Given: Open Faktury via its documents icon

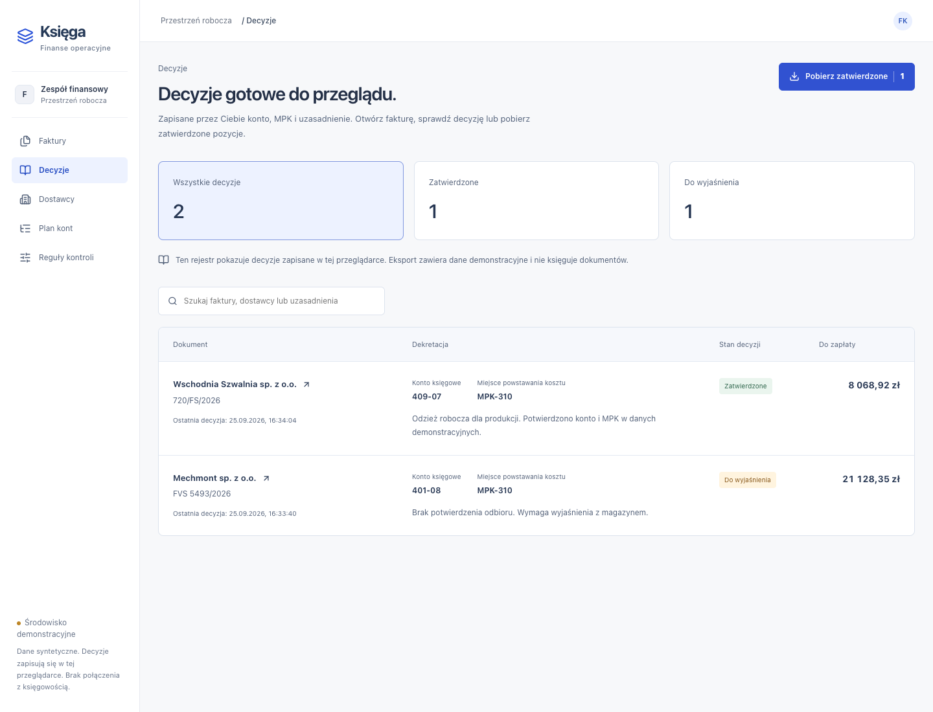Looking at the screenshot, I should 25,141.
